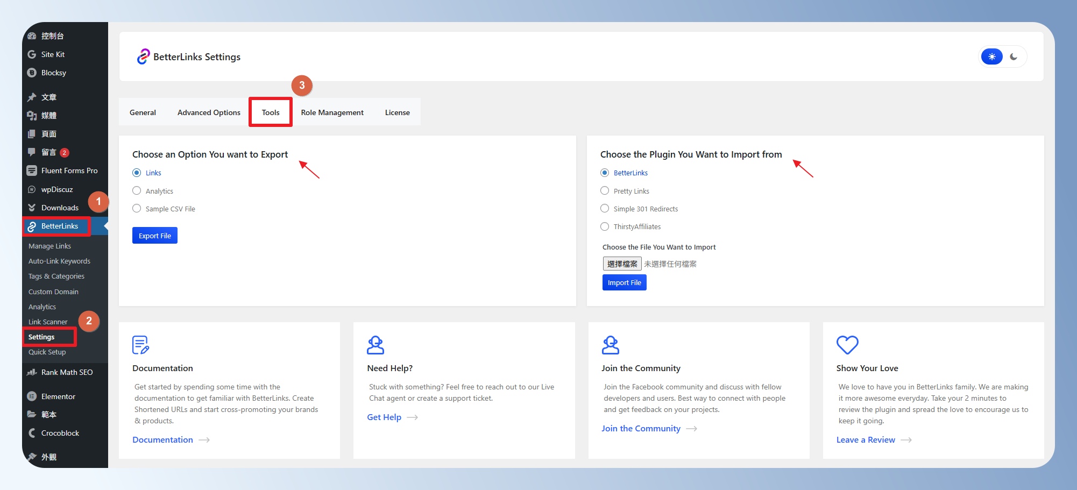Open the Role Management tab

(x=332, y=112)
